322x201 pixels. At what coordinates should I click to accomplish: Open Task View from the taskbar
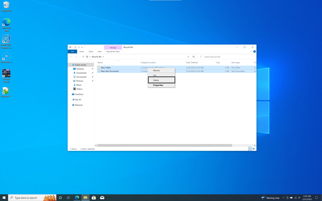(68, 198)
